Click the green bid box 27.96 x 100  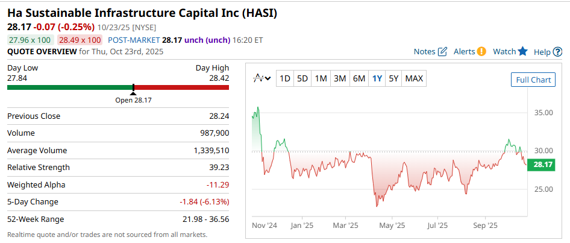pyautogui.click(x=30, y=40)
